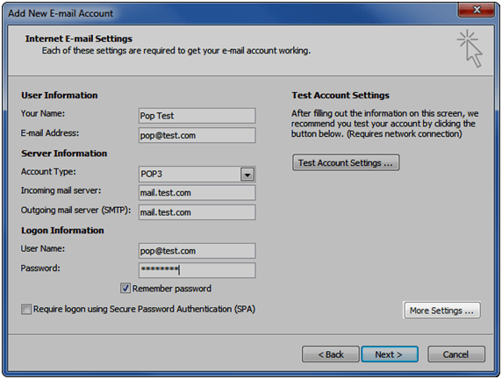This screenshot has width=502, height=379.
Task: Open the POP3 account type combo box
Action: [197, 174]
